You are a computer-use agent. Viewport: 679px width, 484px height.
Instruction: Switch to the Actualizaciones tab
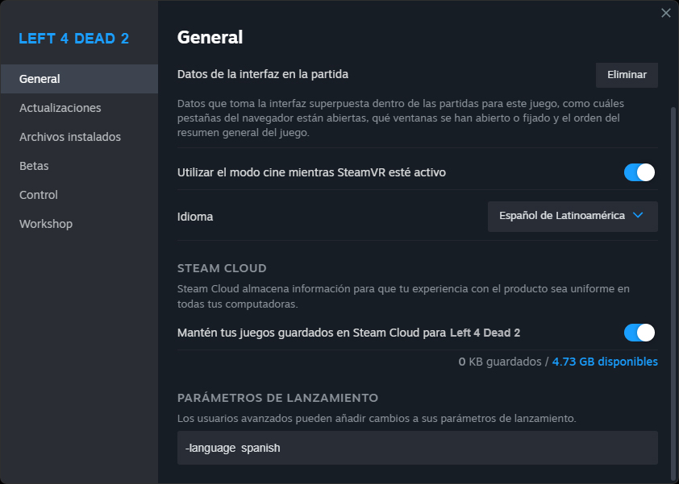click(60, 108)
